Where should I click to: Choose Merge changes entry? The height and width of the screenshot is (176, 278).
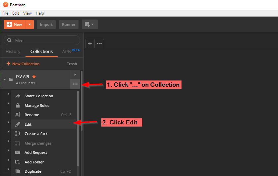pyautogui.click(x=44, y=143)
